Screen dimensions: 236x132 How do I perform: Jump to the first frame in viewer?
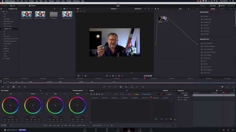click(107, 76)
